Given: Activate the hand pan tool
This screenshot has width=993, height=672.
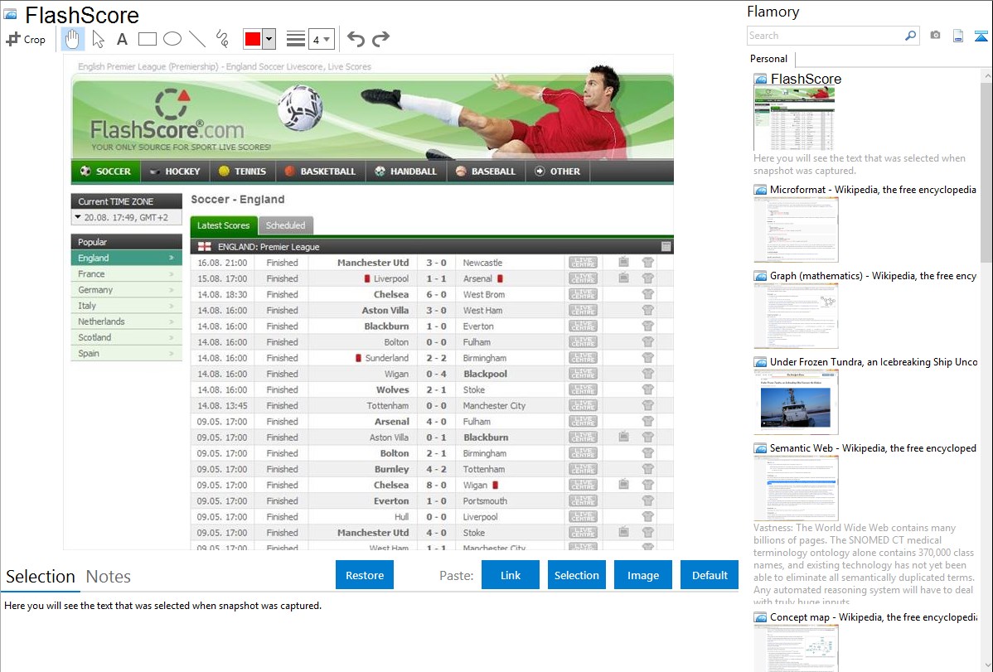Looking at the screenshot, I should pos(72,39).
